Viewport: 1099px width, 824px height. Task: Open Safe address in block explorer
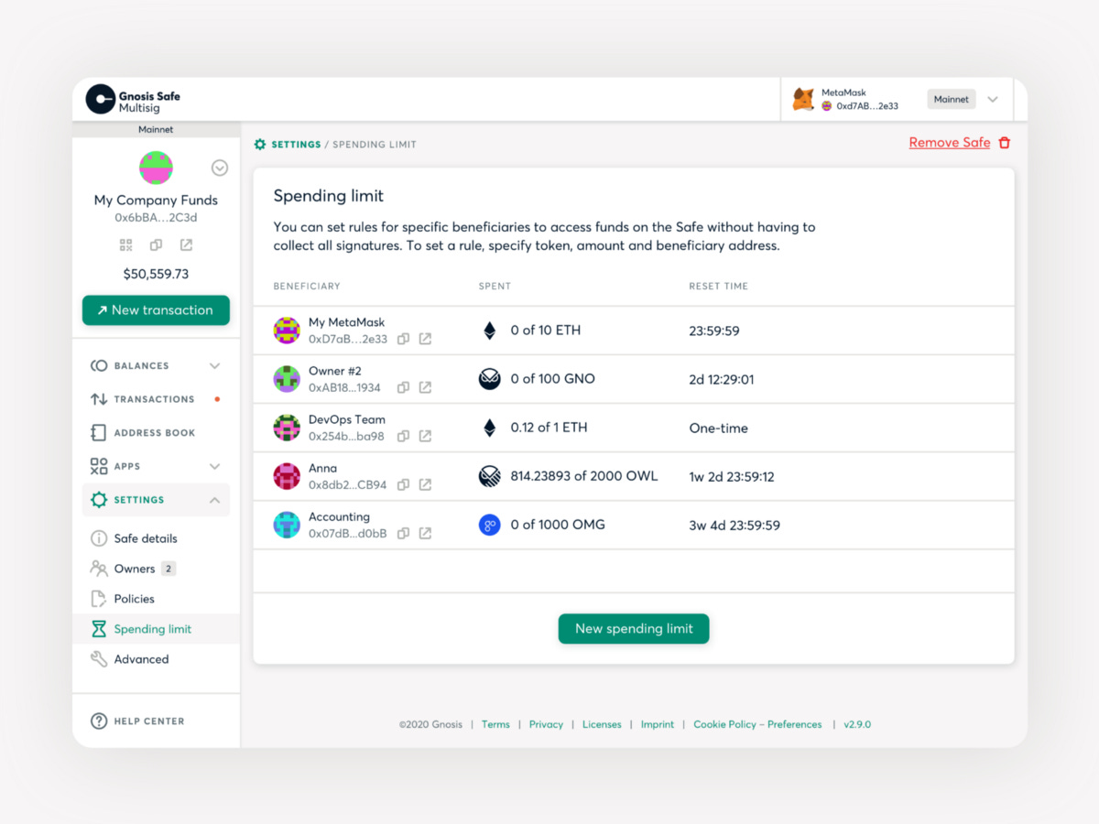click(186, 245)
